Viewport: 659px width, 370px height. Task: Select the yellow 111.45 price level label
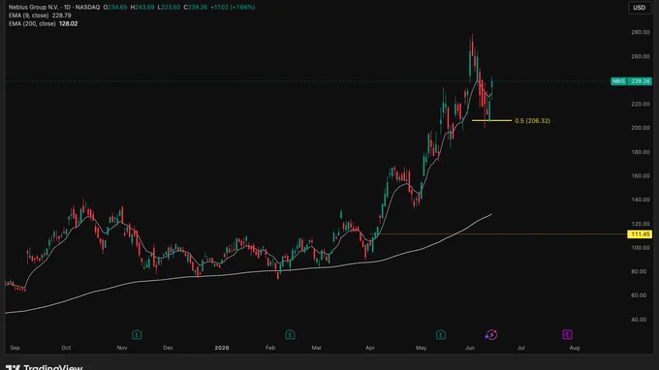tap(640, 234)
